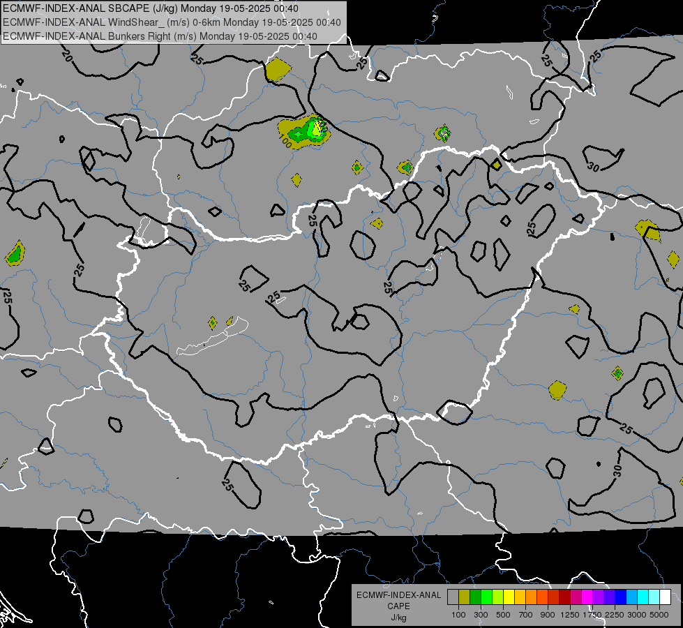Image resolution: width=683 pixels, height=628 pixels.
Task: Click the white Lake Balaton outline
Action: 213,337
